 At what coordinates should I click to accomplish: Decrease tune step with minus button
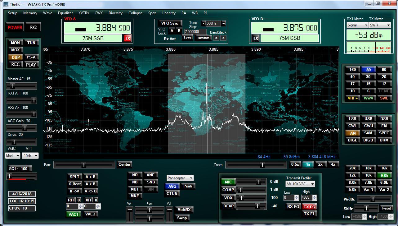click(203, 23)
